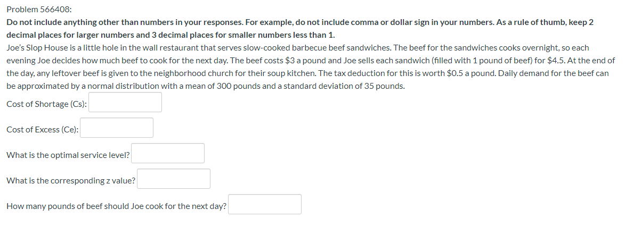This screenshot has width=625, height=226.
Task: Focus the optimal service level answer box
Action: [x=168, y=153]
